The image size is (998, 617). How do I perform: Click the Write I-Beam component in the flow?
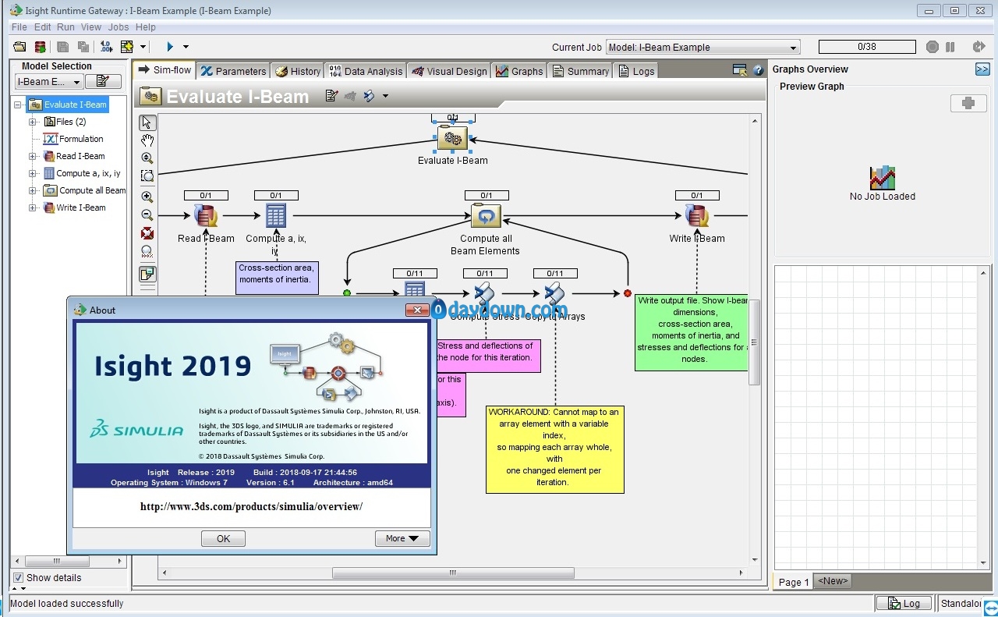point(697,215)
